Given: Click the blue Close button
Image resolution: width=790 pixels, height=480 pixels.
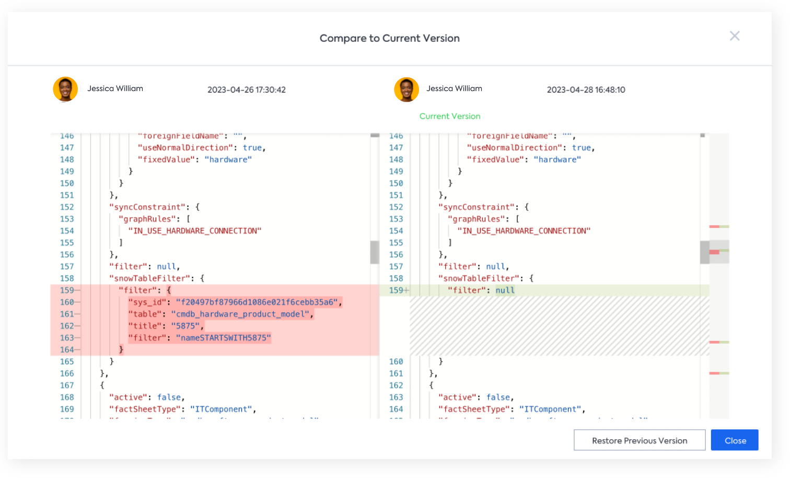Looking at the screenshot, I should click(735, 440).
